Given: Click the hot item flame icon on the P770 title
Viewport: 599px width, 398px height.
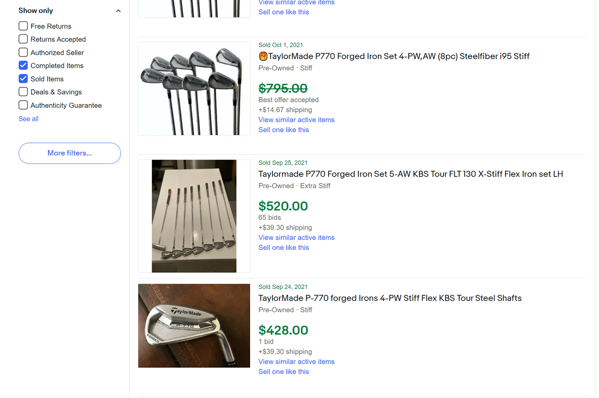Looking at the screenshot, I should click(263, 56).
